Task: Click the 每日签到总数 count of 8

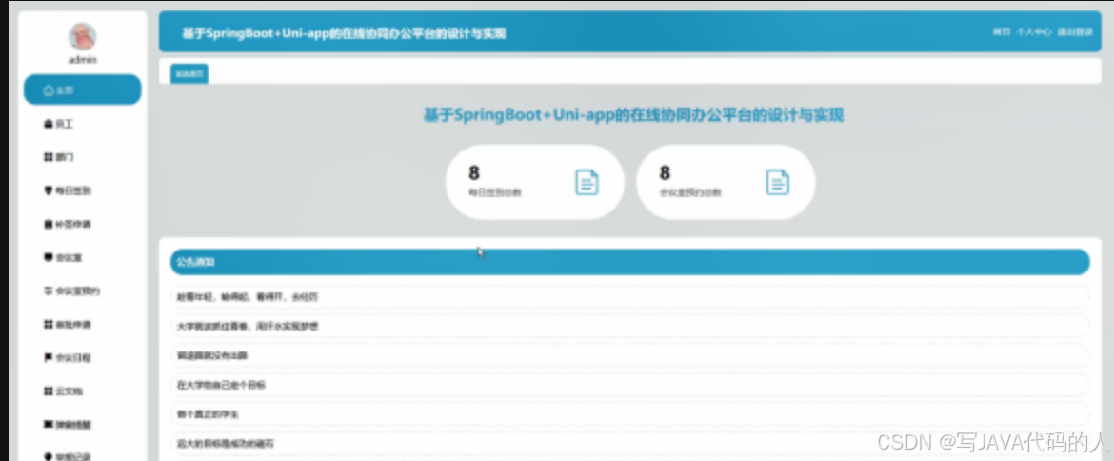Action: 474,172
